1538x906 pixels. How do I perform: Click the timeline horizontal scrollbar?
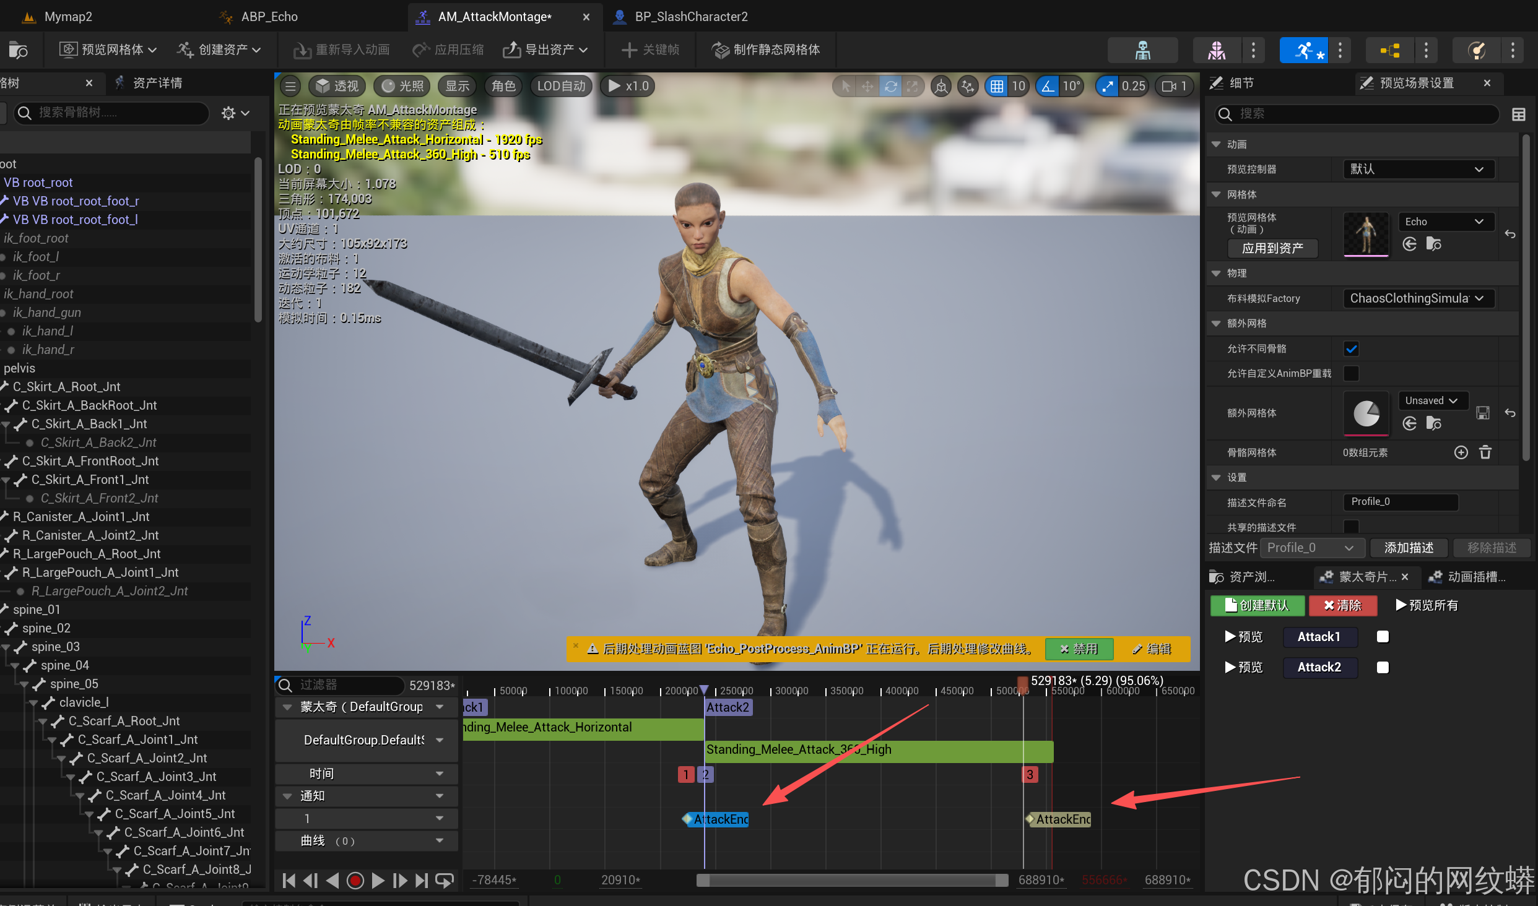point(851,880)
